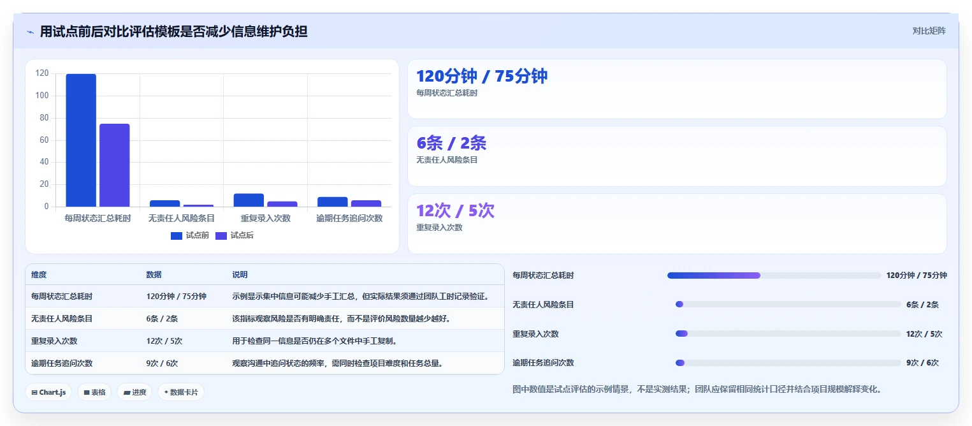The image size is (972, 426).
Task: Click the 试点后 bar for 逾期任务追问次数
Action: coord(366,203)
